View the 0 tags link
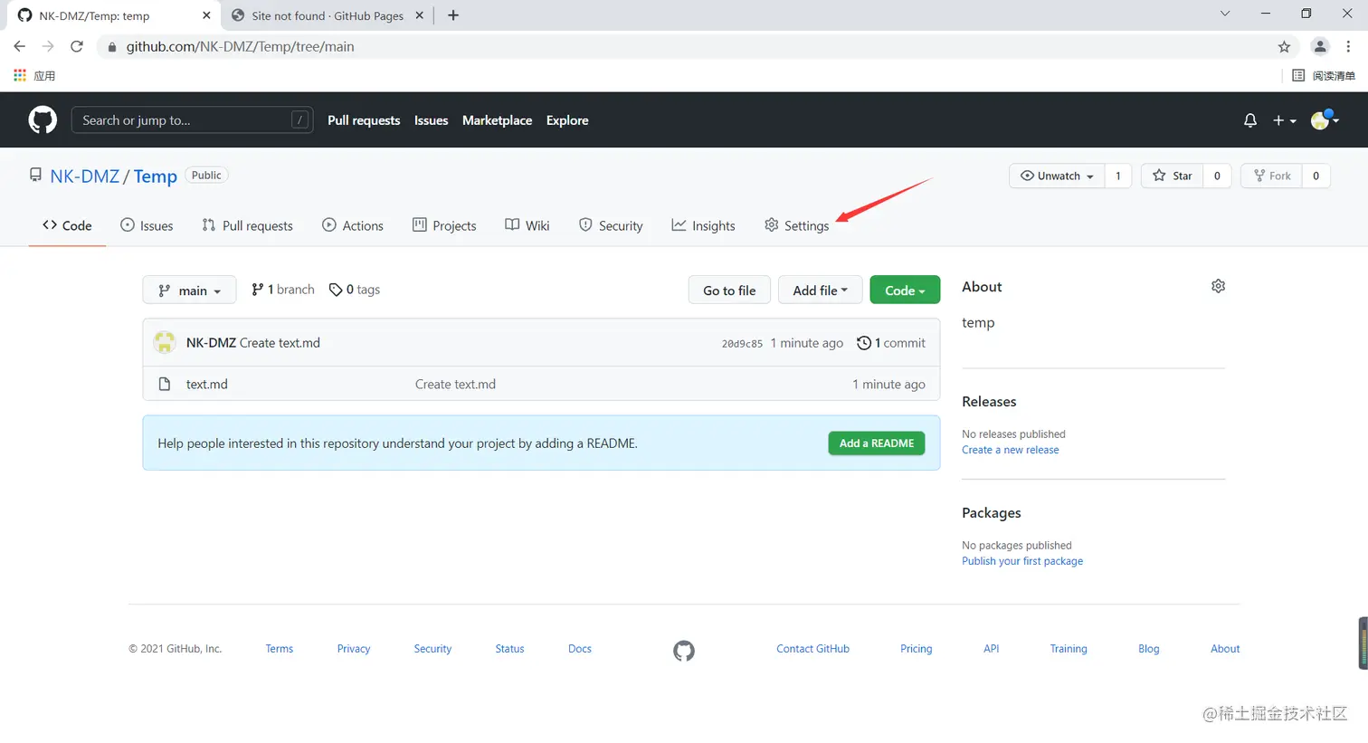 (355, 290)
